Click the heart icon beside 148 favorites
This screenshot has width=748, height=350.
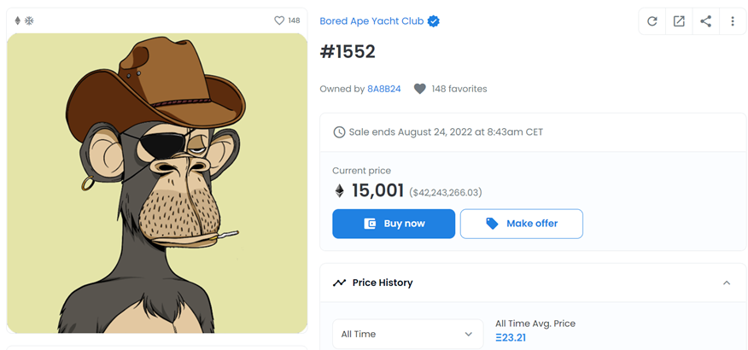coord(419,89)
